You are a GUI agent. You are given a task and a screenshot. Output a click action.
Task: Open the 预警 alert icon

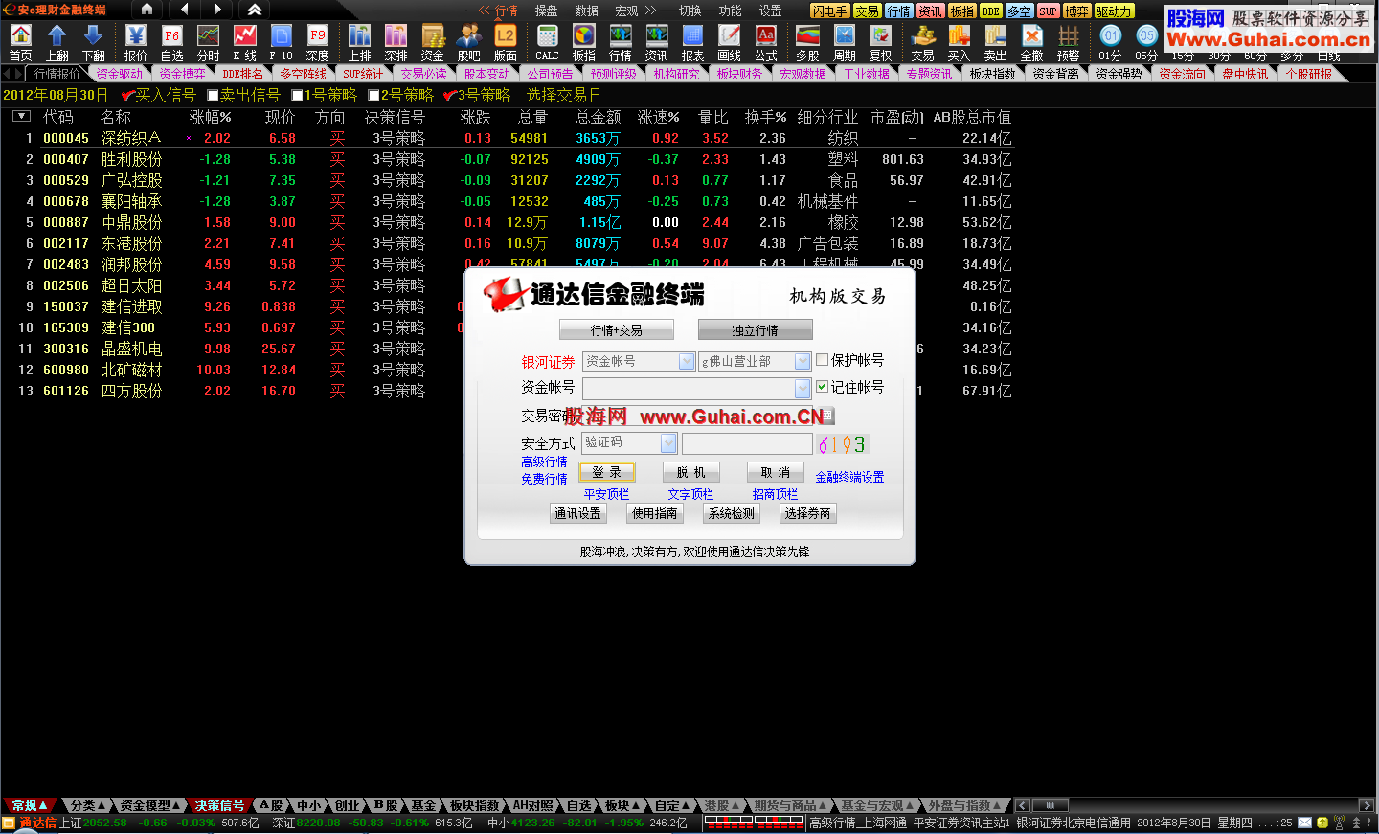(1068, 43)
